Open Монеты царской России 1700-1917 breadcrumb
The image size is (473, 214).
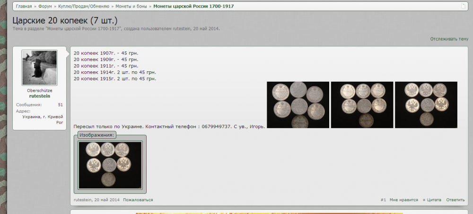[193, 7]
